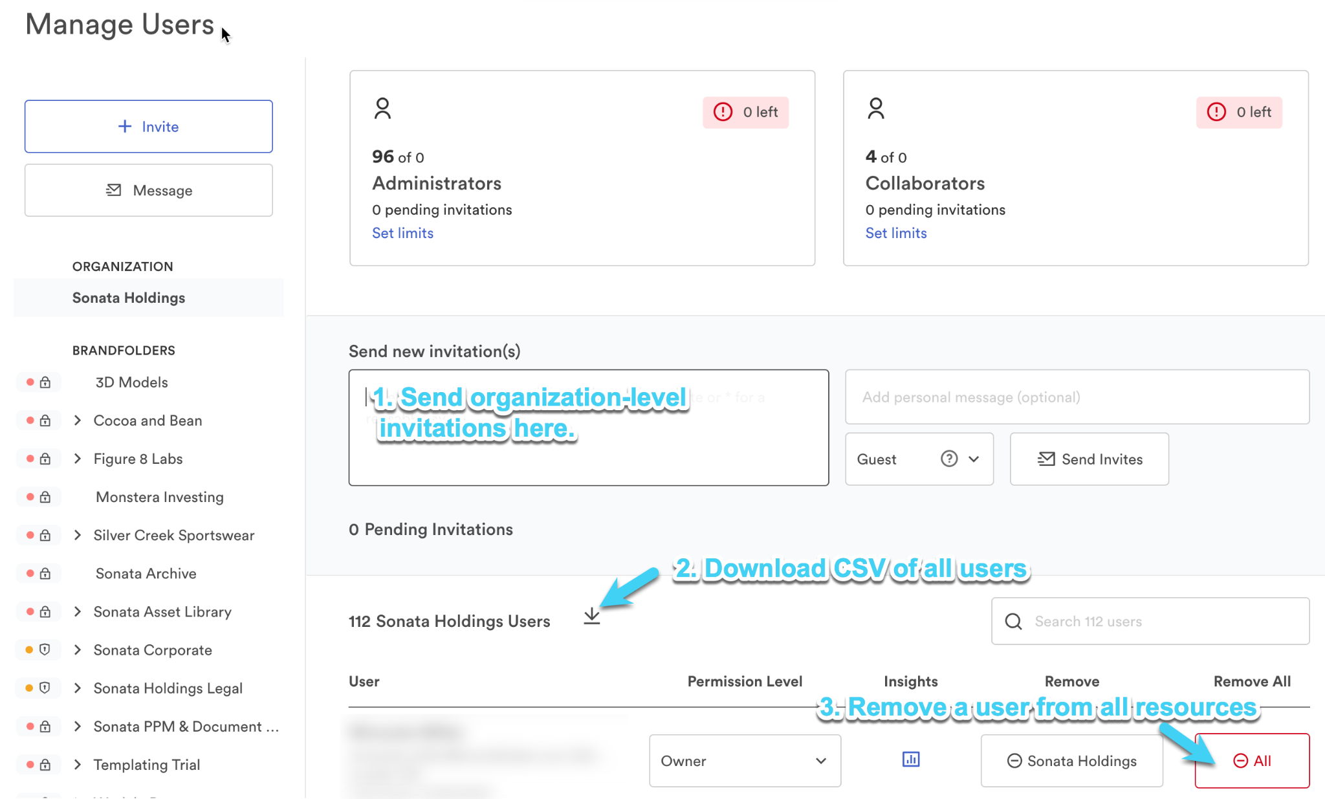
Task: Click the Guest help question icon
Action: tap(949, 459)
